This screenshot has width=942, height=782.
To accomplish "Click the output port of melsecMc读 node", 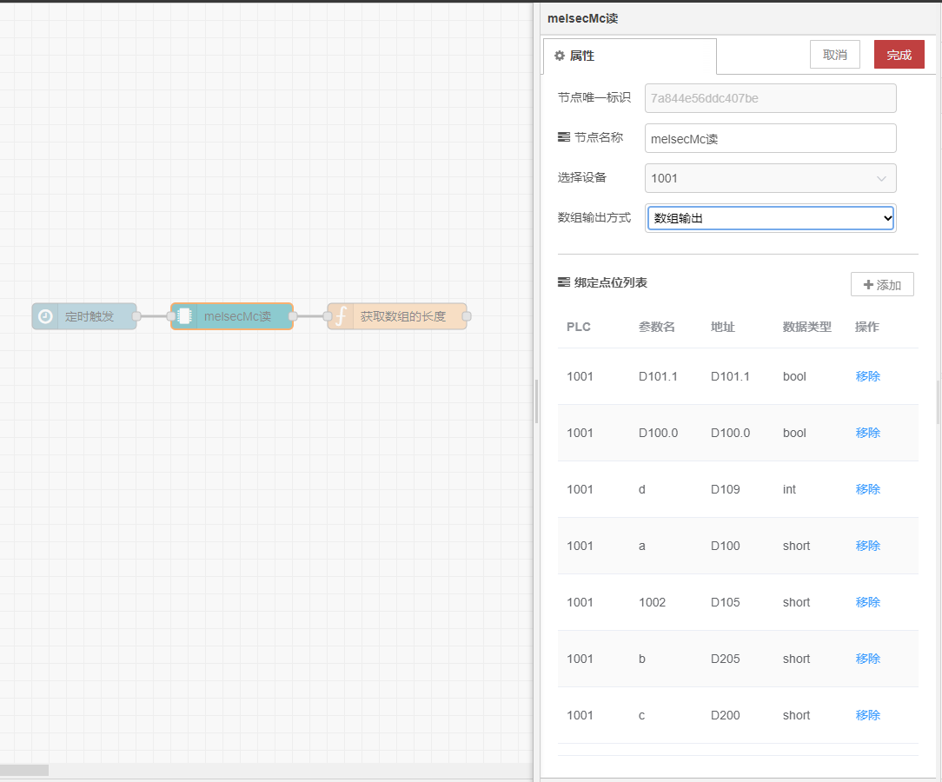I will pos(293,316).
